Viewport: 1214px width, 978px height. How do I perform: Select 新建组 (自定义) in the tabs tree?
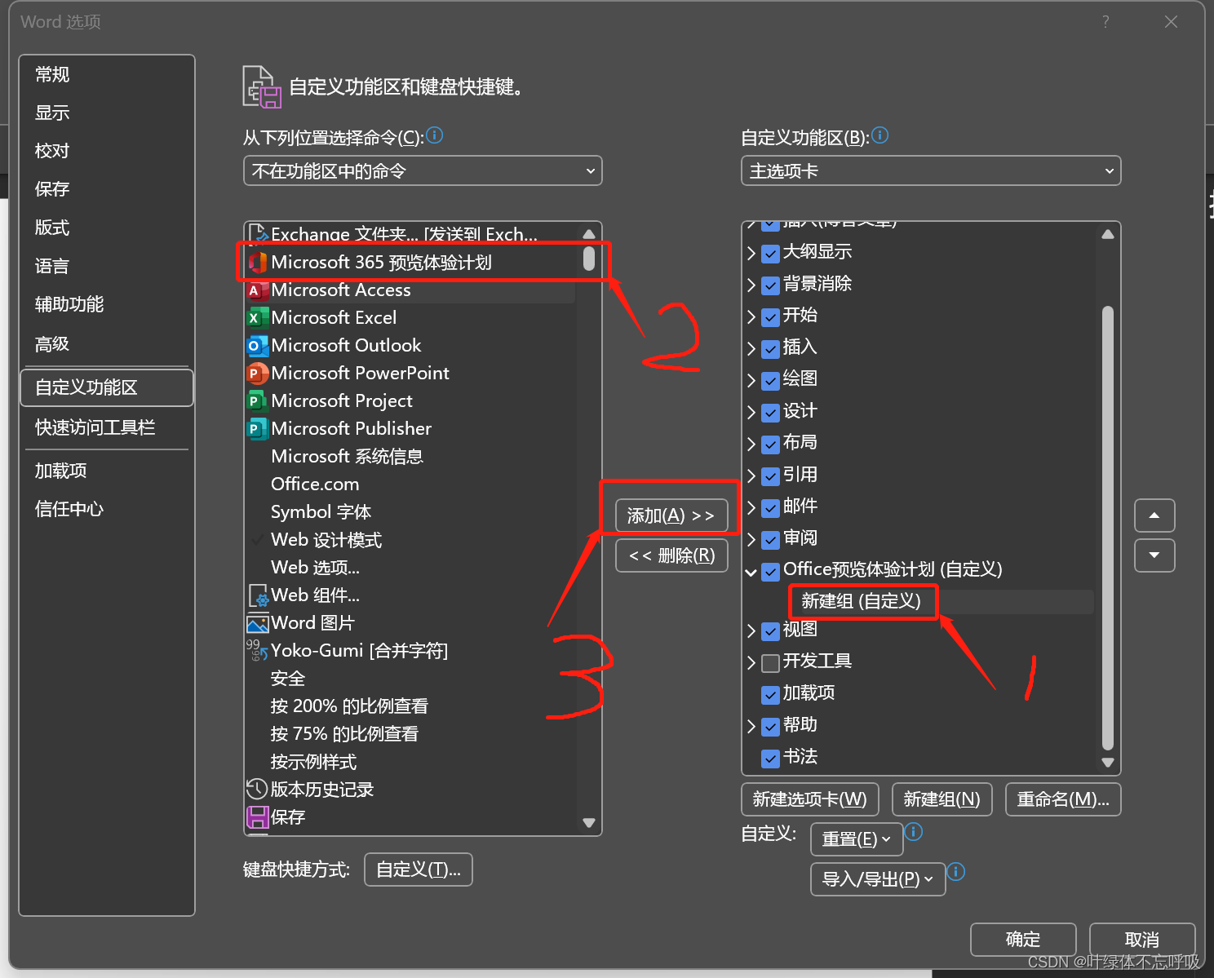(861, 602)
